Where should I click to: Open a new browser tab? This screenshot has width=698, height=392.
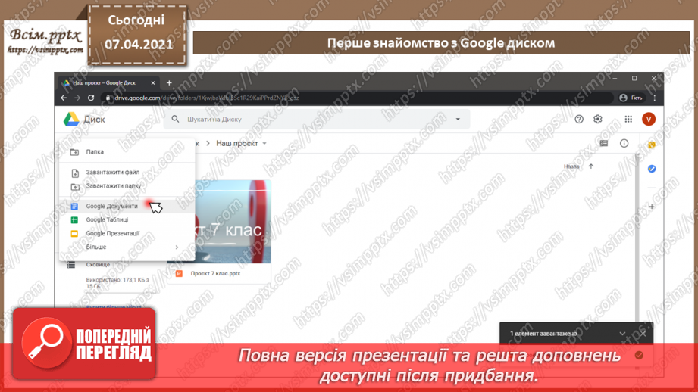(x=169, y=82)
